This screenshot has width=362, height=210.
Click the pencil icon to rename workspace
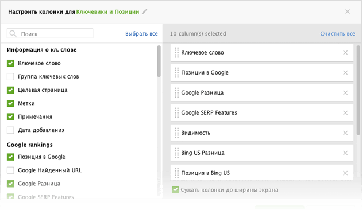click(145, 11)
